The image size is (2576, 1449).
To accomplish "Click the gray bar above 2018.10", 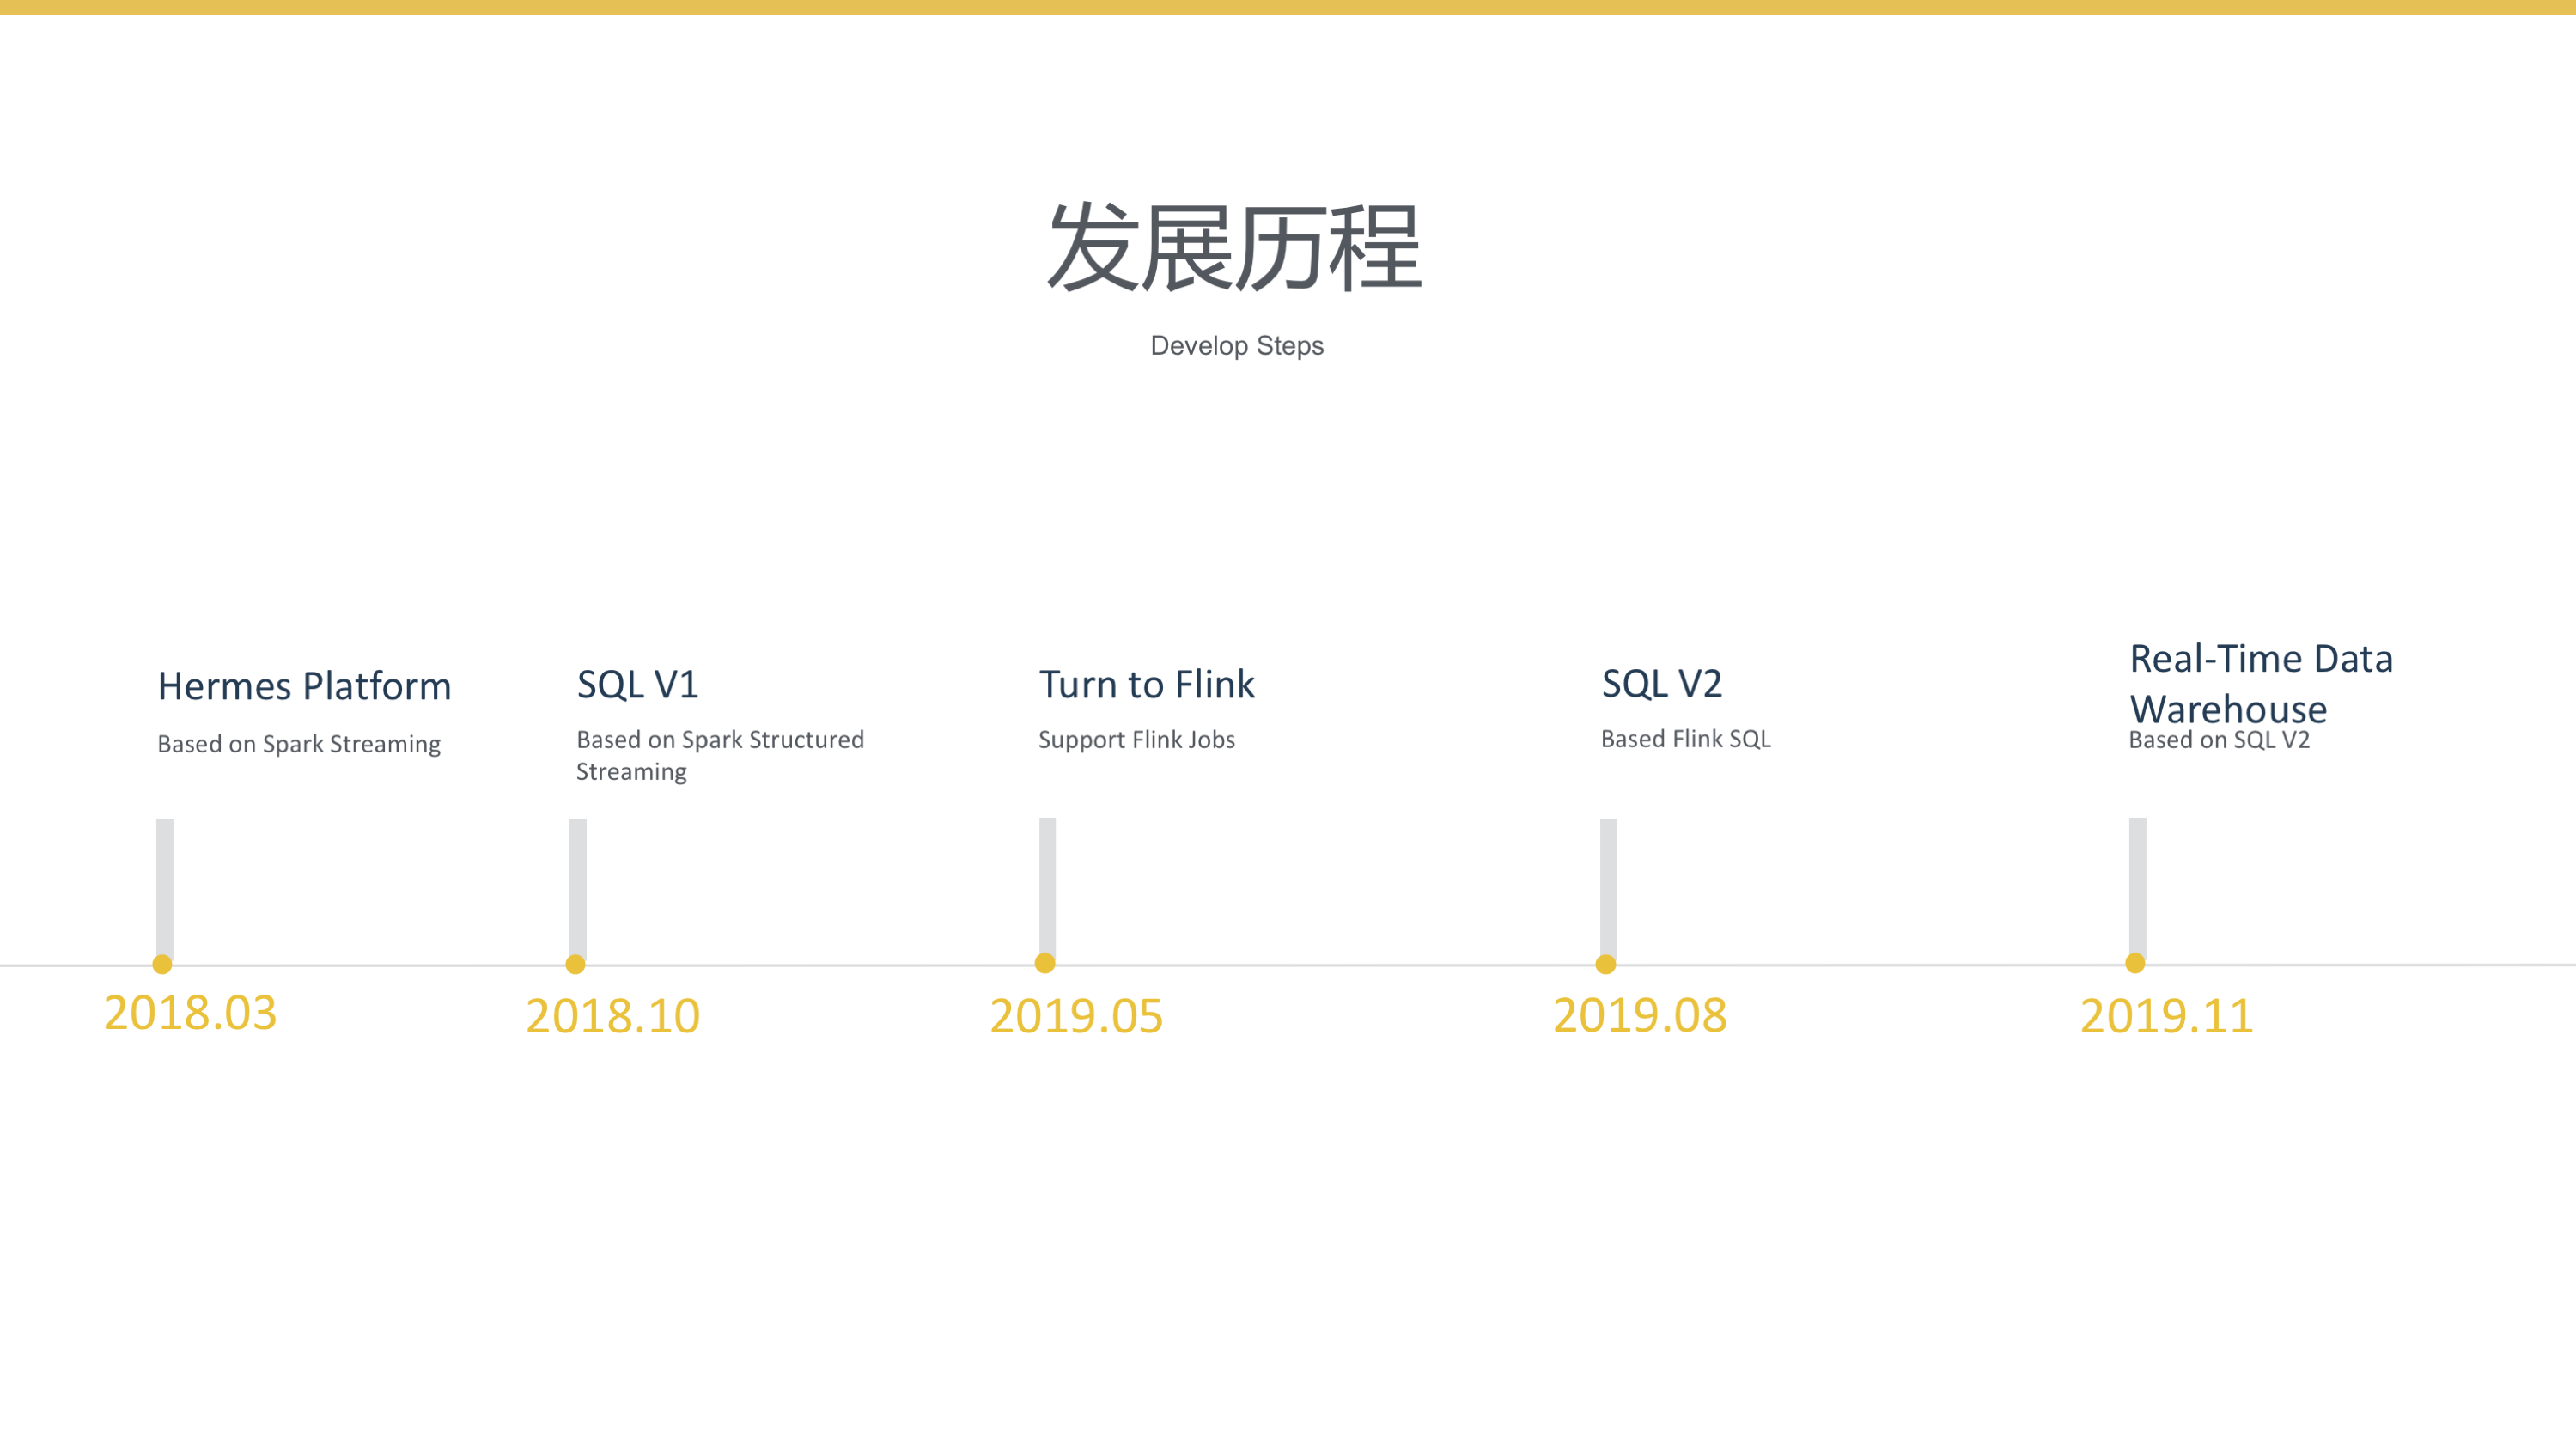I will click(578, 888).
